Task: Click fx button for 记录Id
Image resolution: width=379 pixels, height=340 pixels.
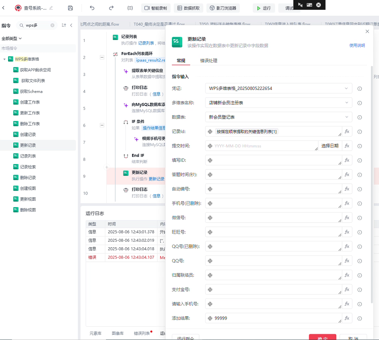Action: point(347,132)
